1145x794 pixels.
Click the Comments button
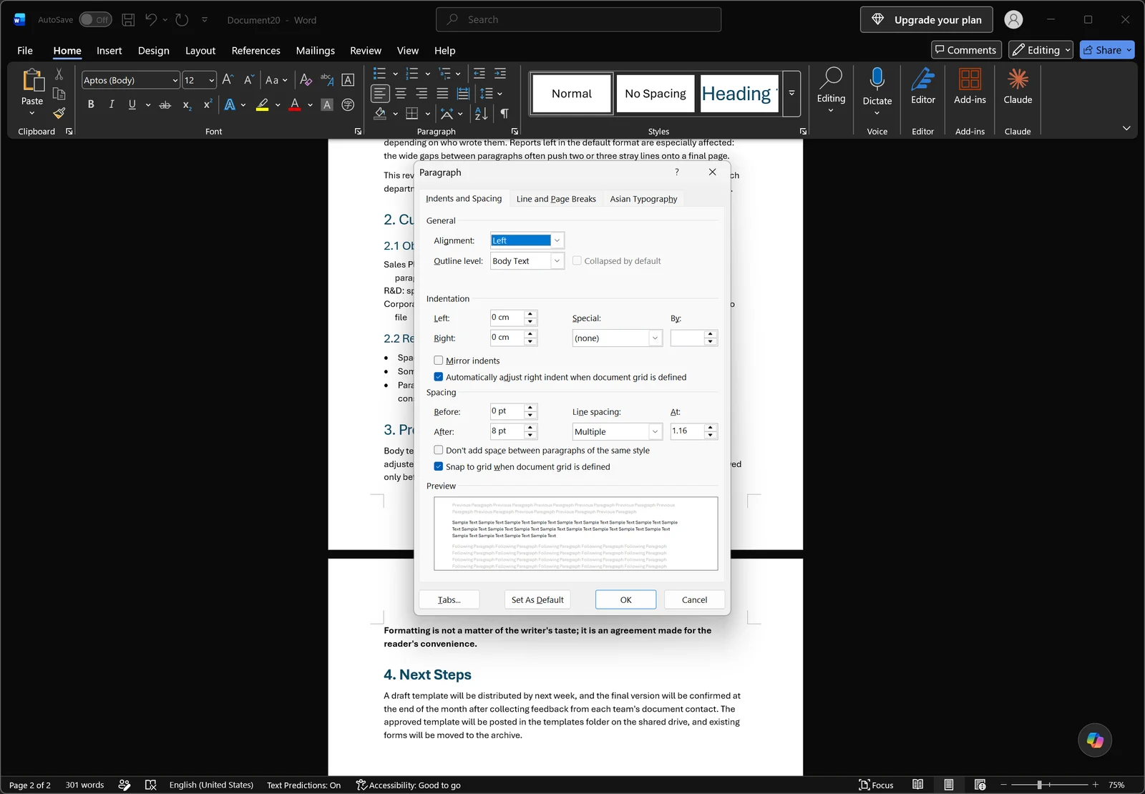966,50
